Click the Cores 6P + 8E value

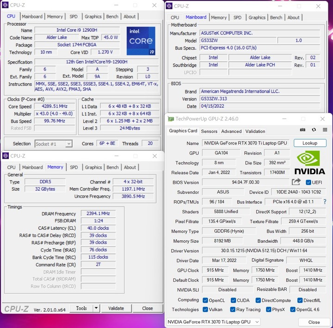(107, 143)
